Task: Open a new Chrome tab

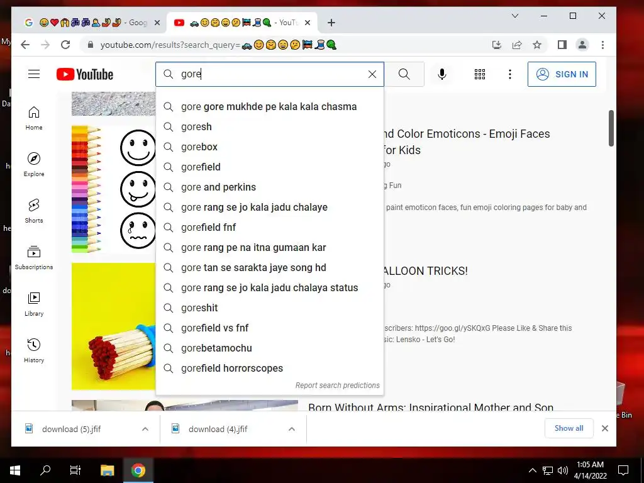Action: (x=331, y=23)
